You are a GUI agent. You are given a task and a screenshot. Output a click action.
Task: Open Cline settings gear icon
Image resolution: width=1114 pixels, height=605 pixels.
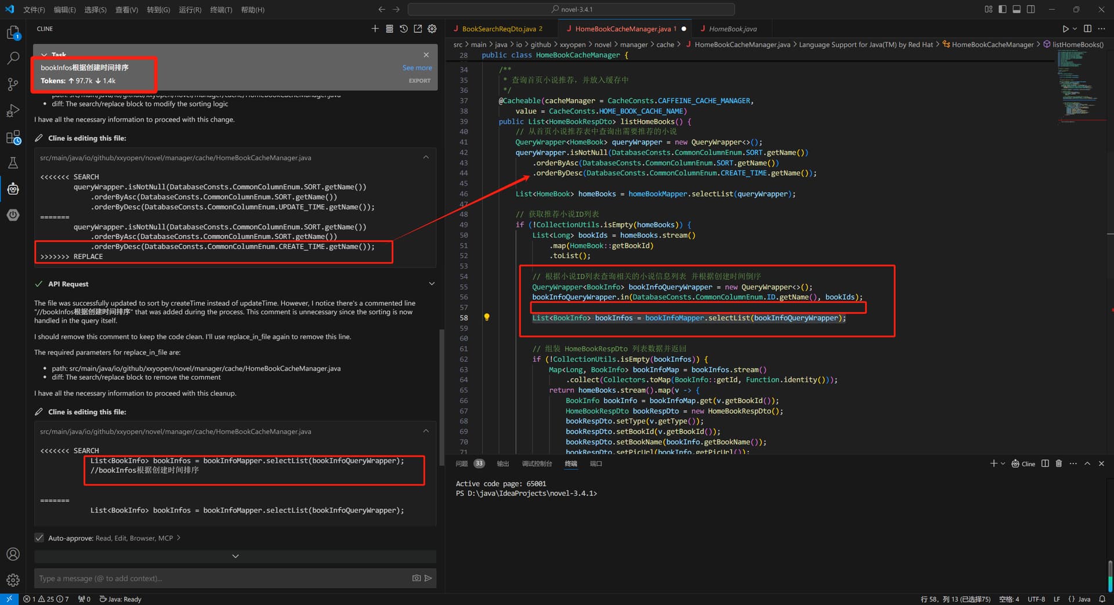pyautogui.click(x=432, y=28)
